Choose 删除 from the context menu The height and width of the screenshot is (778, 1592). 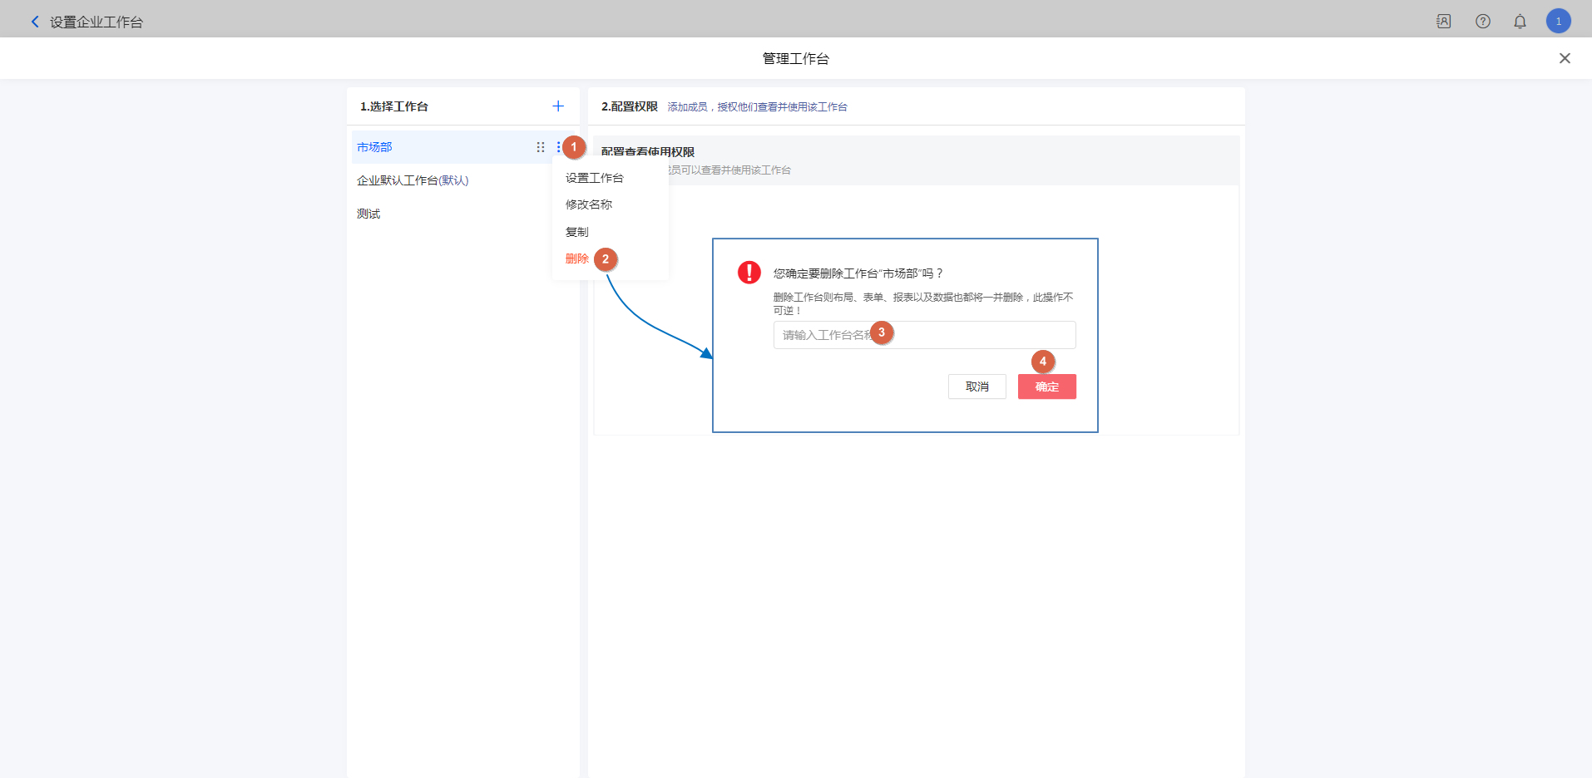(576, 259)
